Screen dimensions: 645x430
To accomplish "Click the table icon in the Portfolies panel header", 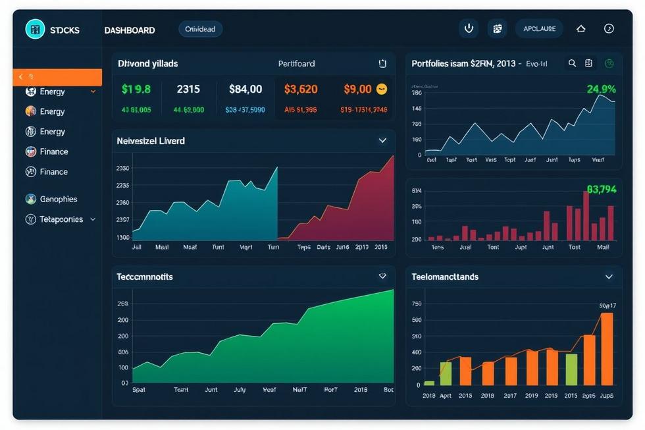I will pyautogui.click(x=589, y=63).
